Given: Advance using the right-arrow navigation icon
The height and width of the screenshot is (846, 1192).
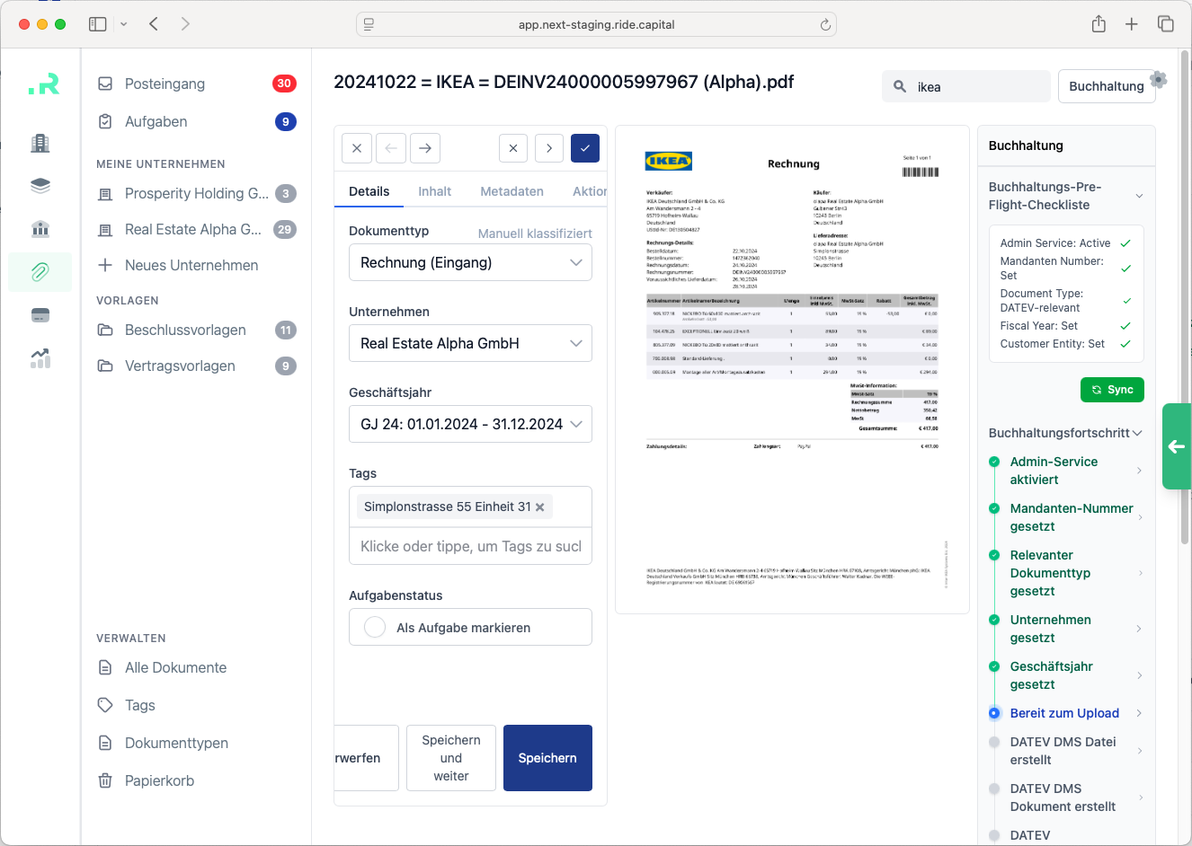Looking at the screenshot, I should [x=425, y=148].
